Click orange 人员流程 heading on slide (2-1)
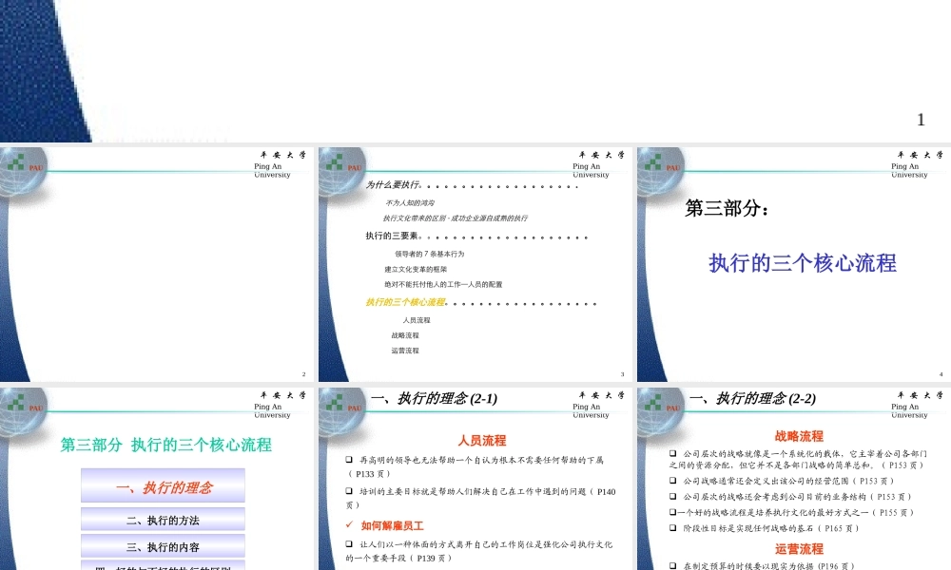951x570 pixels. click(482, 441)
